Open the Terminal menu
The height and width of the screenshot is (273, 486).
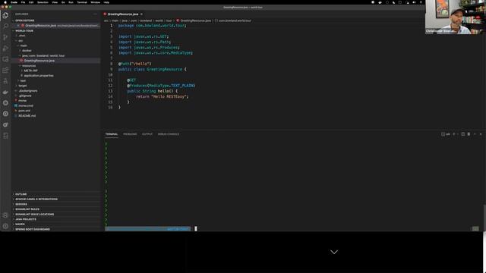(82, 2)
